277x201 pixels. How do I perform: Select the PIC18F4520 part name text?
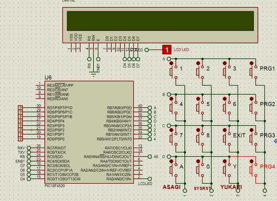click(x=55, y=186)
